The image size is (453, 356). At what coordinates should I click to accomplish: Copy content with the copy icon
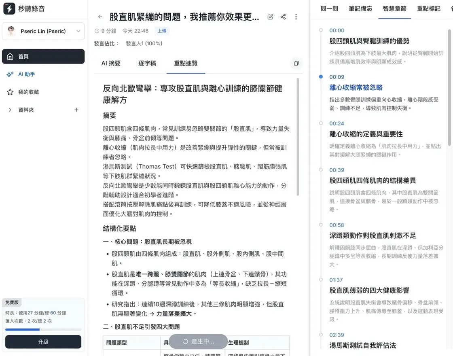[x=296, y=63]
